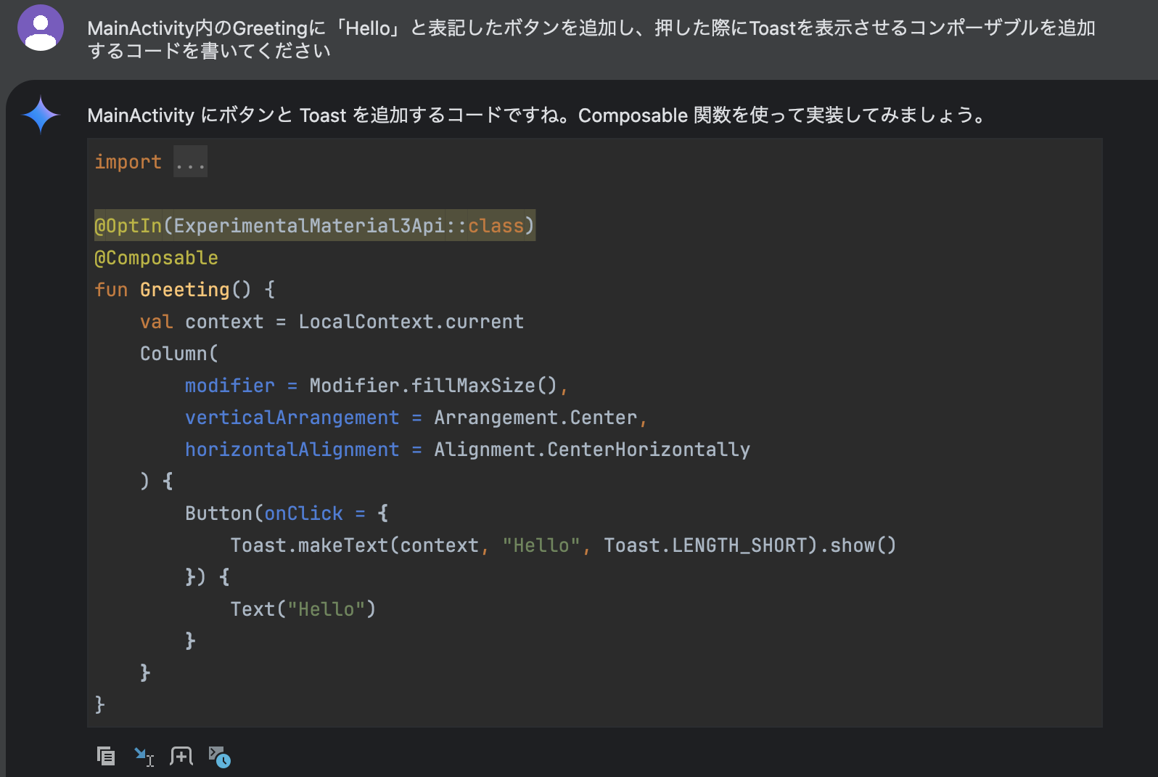Click LocalContext.current in the code
Screen dimensions: 1158x777
pos(411,322)
